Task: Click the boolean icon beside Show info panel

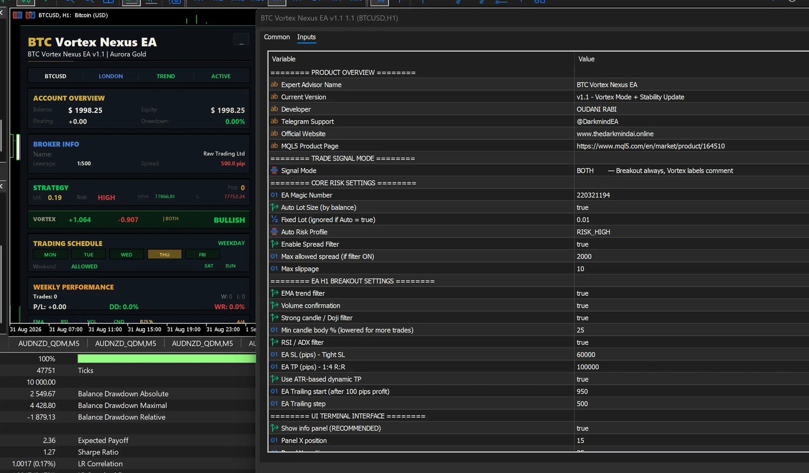Action: pos(274,428)
